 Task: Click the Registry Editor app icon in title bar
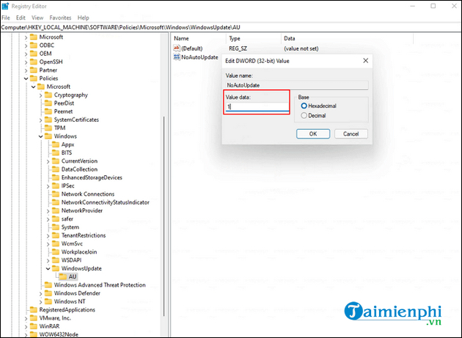[x=6, y=7]
